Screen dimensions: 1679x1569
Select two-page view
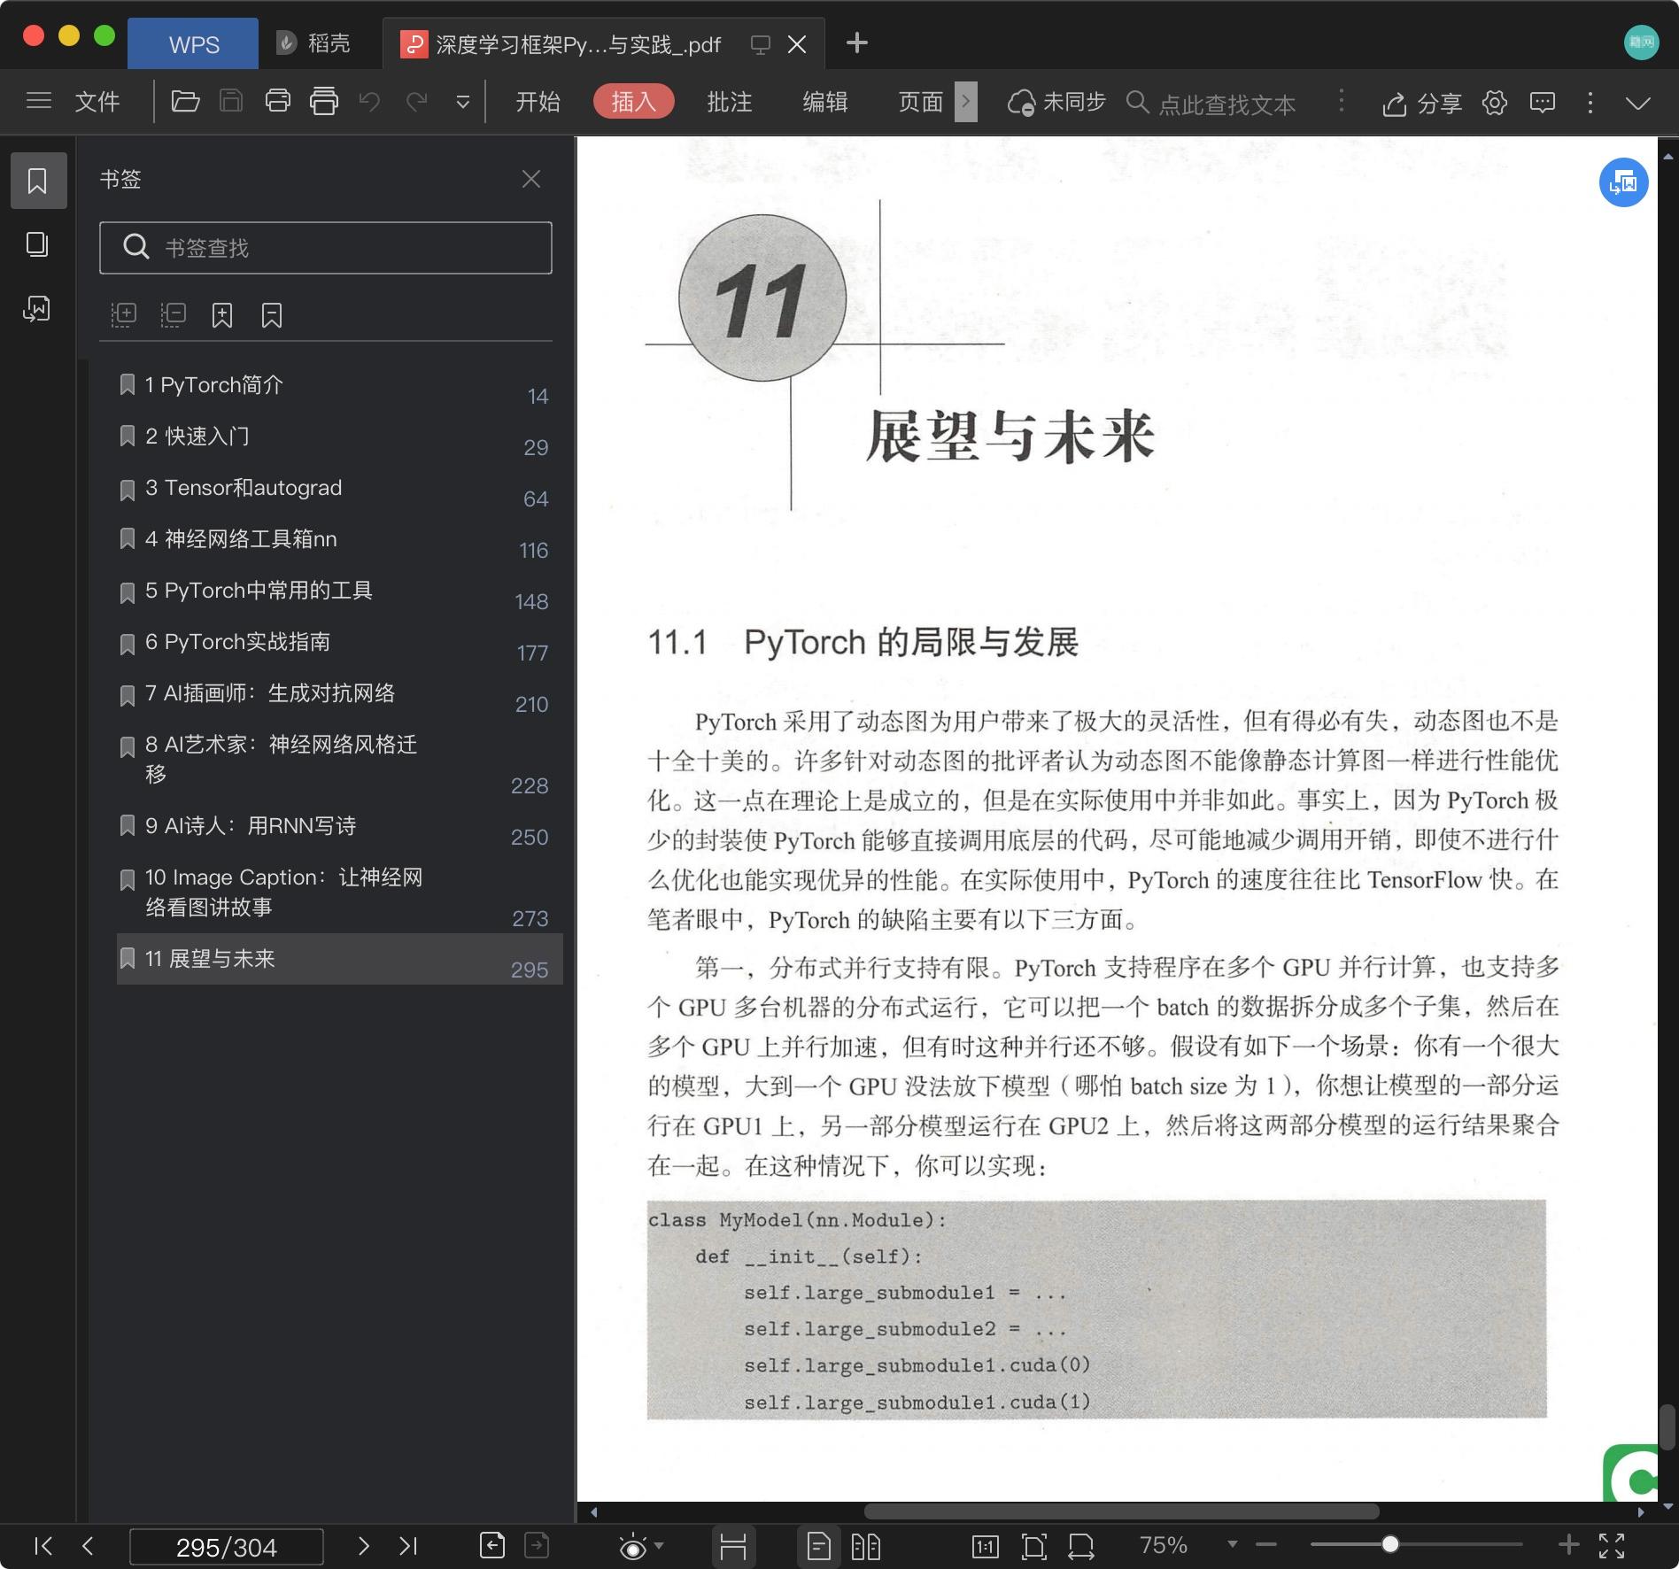[865, 1546]
